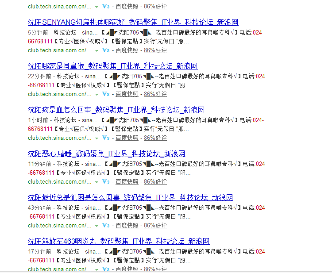
Task: Click the V3 badge under the 沈阳哪家是耳鼻喉 result
Action: [x=106, y=94]
